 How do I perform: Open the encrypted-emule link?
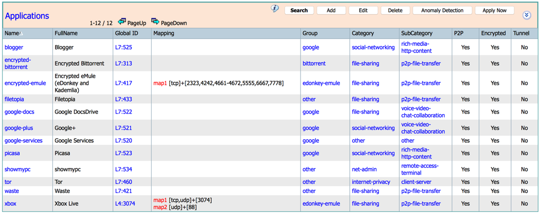25,83
